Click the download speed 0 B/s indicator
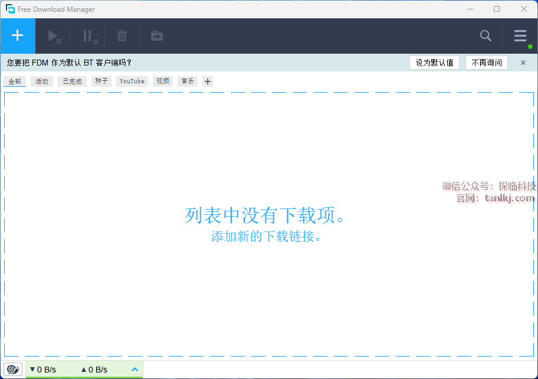Viewport: 538px width, 379px height. (43, 370)
